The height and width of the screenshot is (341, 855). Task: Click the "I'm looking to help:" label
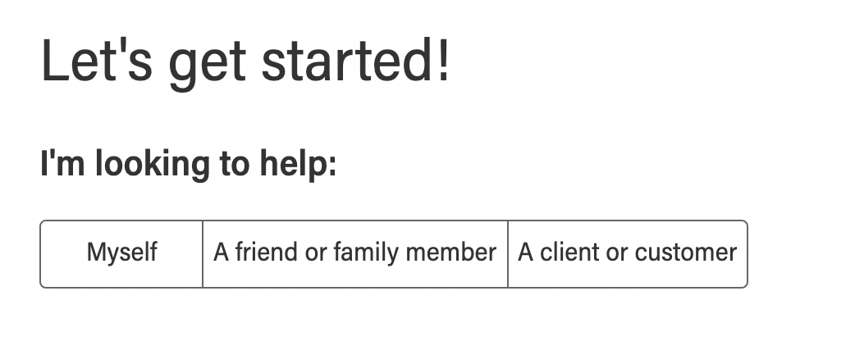coord(188,165)
